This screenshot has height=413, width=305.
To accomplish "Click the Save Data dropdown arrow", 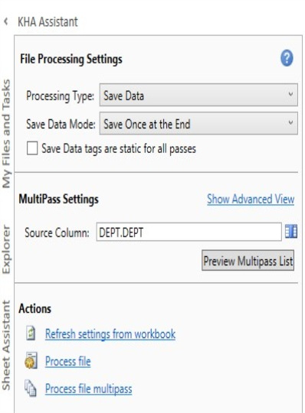I will (290, 95).
